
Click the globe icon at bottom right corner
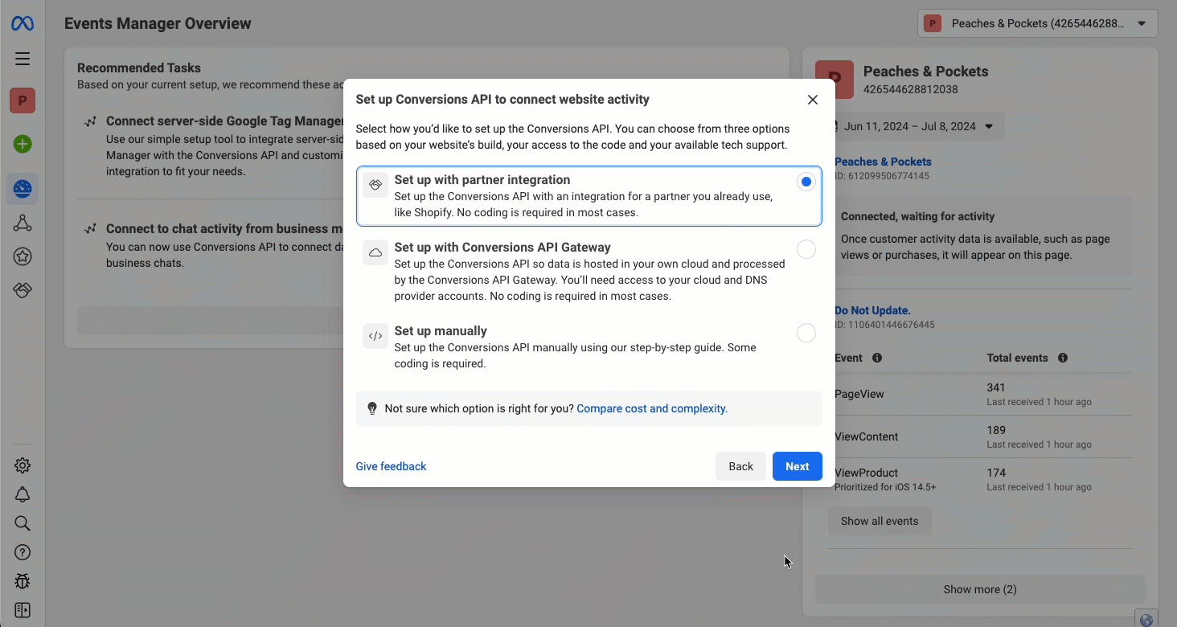(x=1146, y=620)
